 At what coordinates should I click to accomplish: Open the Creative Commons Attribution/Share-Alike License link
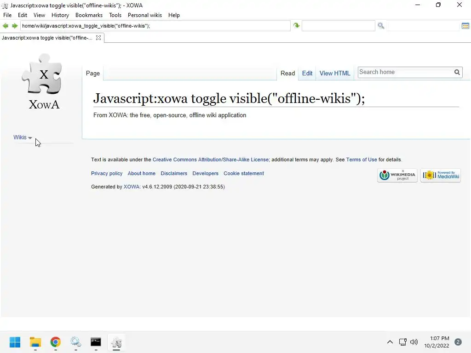(211, 159)
